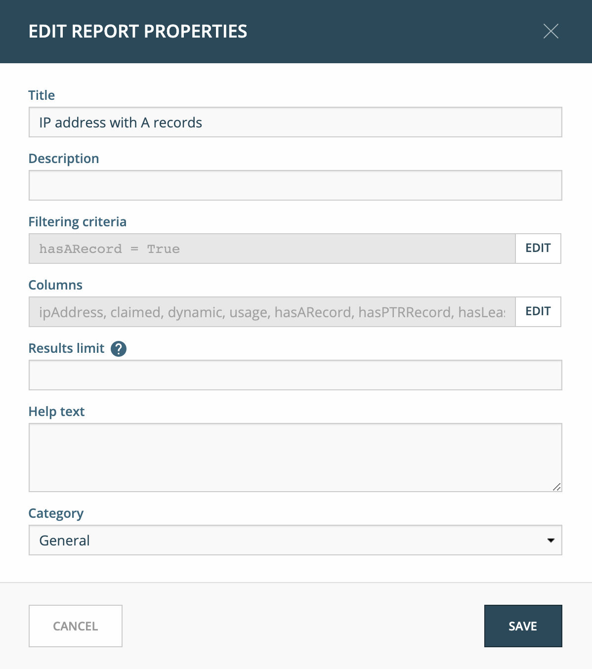Click the Filtering criteria label

point(78,222)
